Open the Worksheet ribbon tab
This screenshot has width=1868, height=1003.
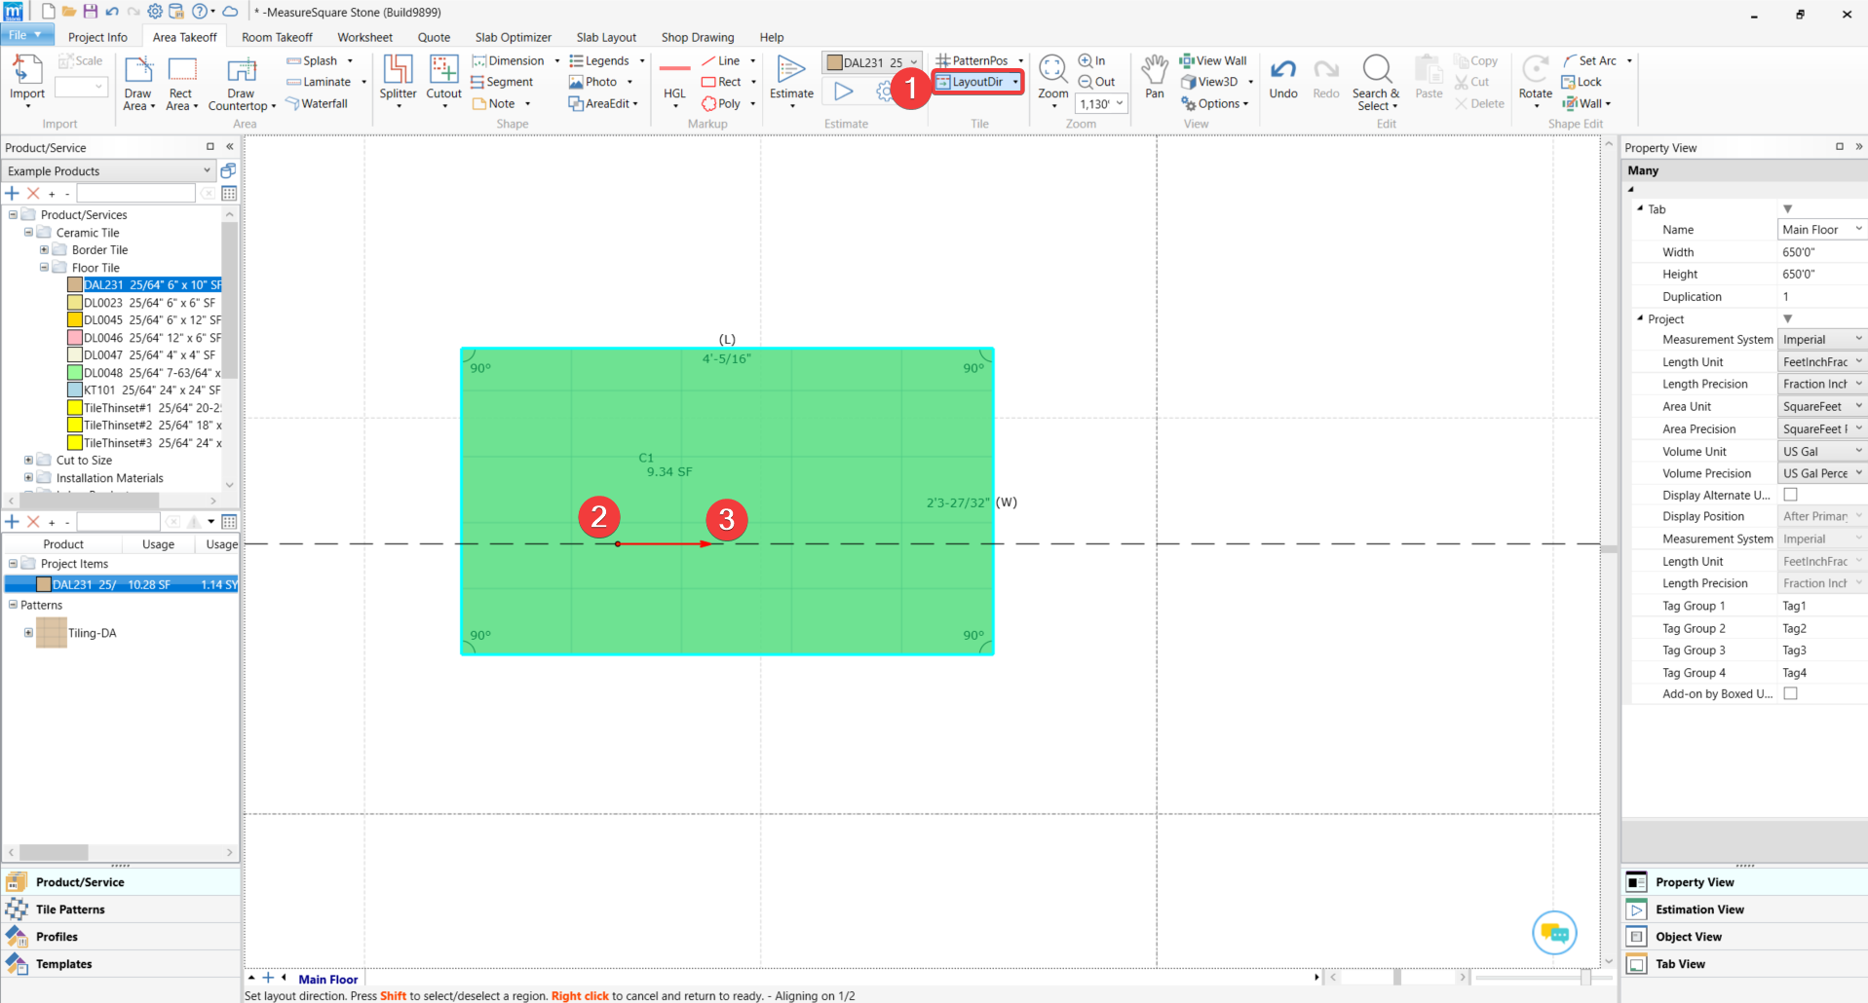click(364, 37)
